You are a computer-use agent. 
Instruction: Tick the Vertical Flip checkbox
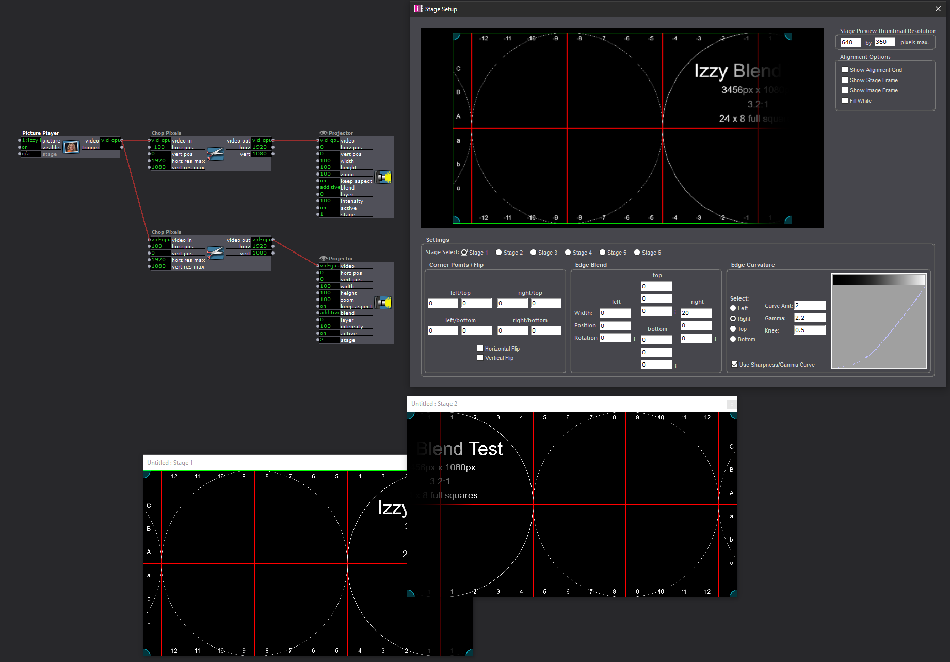pos(480,357)
